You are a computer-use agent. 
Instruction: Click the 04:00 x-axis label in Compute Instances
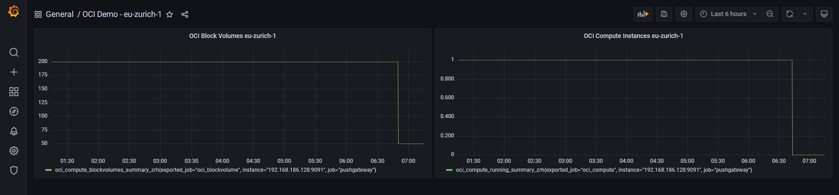click(626, 161)
